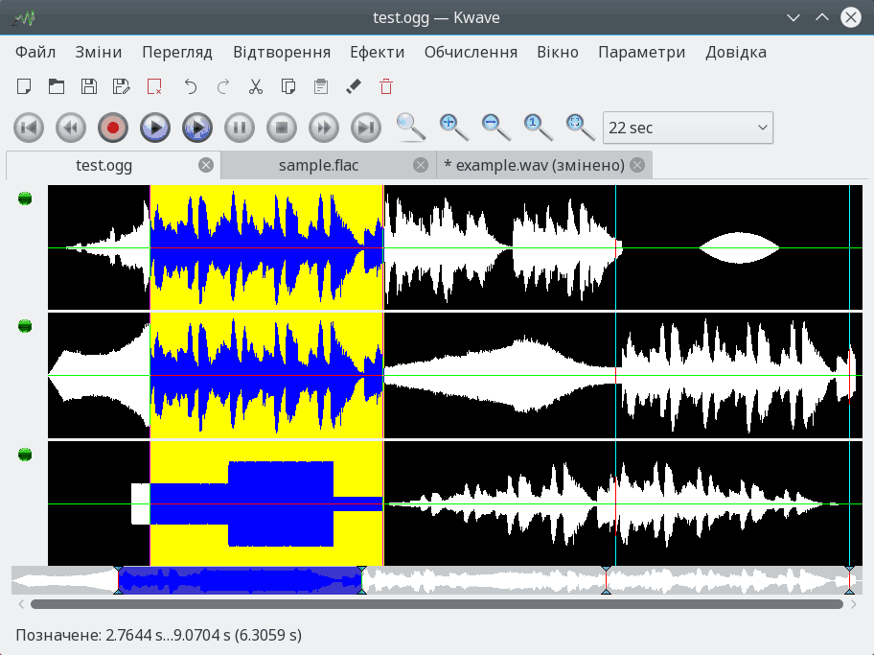Open the Перегляд menu

pos(177,53)
